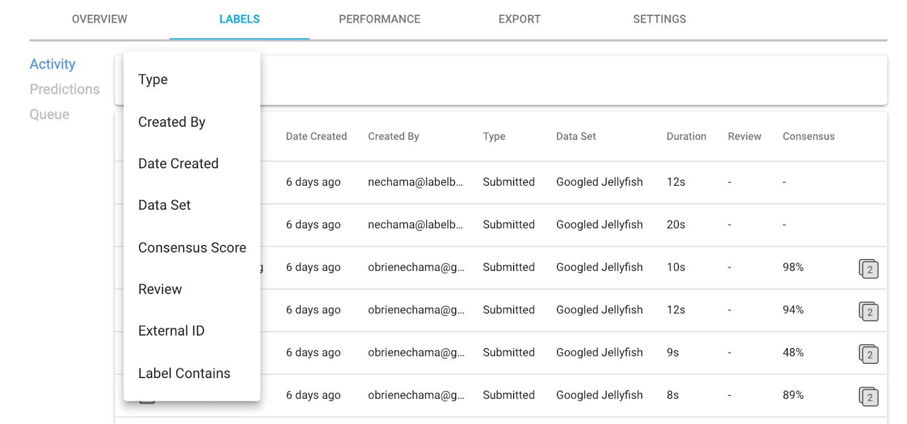The image size is (907, 424).
Task: Pick Date Created in the filter menu
Action: click(x=178, y=163)
